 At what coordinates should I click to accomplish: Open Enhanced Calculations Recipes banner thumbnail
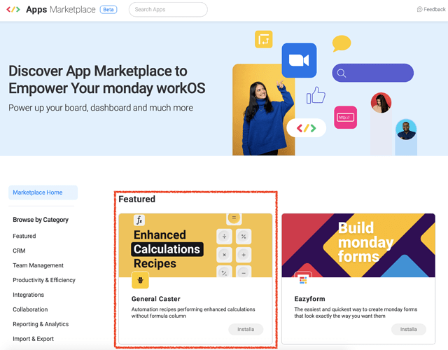(195, 245)
